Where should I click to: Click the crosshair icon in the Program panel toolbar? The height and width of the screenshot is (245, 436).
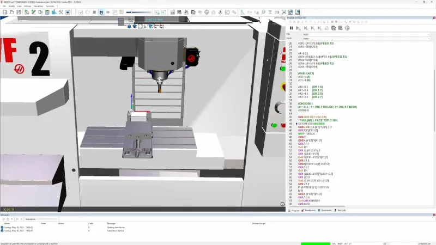347,28
